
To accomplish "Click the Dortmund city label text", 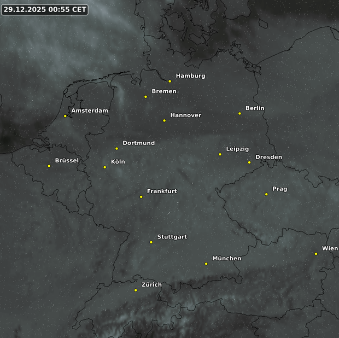I will pos(138,143).
